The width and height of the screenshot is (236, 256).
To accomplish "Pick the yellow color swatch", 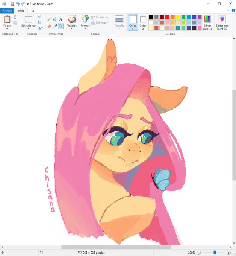I will tap(178, 17).
